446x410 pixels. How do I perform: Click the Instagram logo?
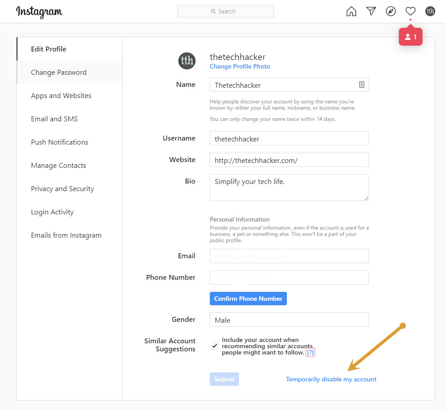[39, 12]
